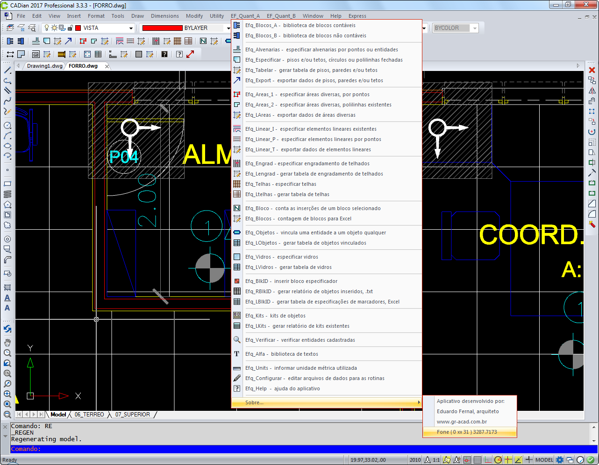
Task: Click the red diagonal double-arrow toolbar icon
Action: pyautogui.click(x=190, y=54)
